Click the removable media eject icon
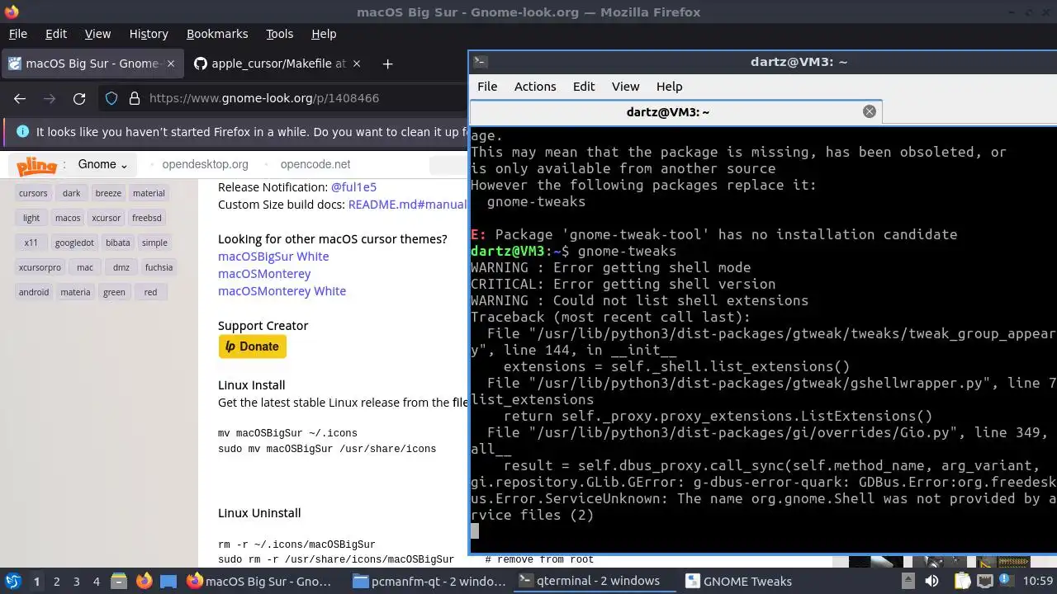Screen dimensions: 1057x594 click(907, 581)
